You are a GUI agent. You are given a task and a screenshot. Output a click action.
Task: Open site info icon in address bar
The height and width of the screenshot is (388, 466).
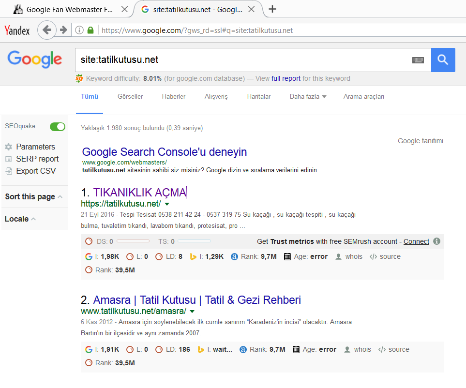point(79,30)
